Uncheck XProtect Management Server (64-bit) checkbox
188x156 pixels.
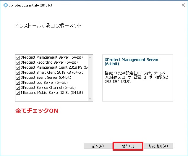tap(18, 57)
